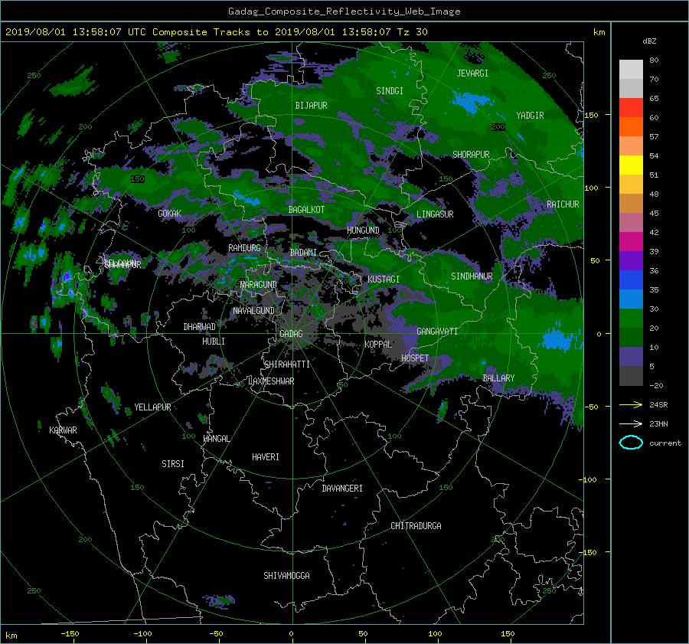
Task: Click the BIJAPUR city label
Action: point(311,106)
